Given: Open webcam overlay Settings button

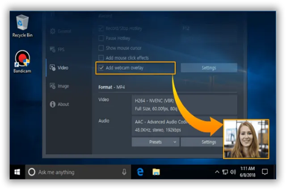Looking at the screenshot, I should pyautogui.click(x=209, y=68).
